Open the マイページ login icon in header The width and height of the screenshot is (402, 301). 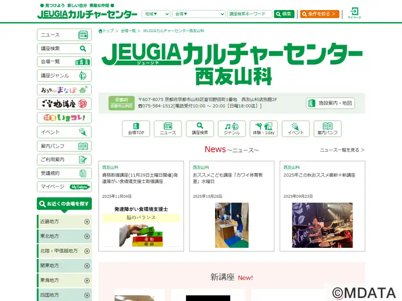tap(354, 13)
